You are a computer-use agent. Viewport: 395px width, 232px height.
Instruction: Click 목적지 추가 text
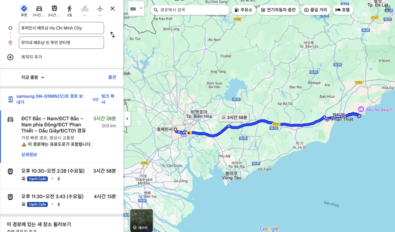click(32, 57)
